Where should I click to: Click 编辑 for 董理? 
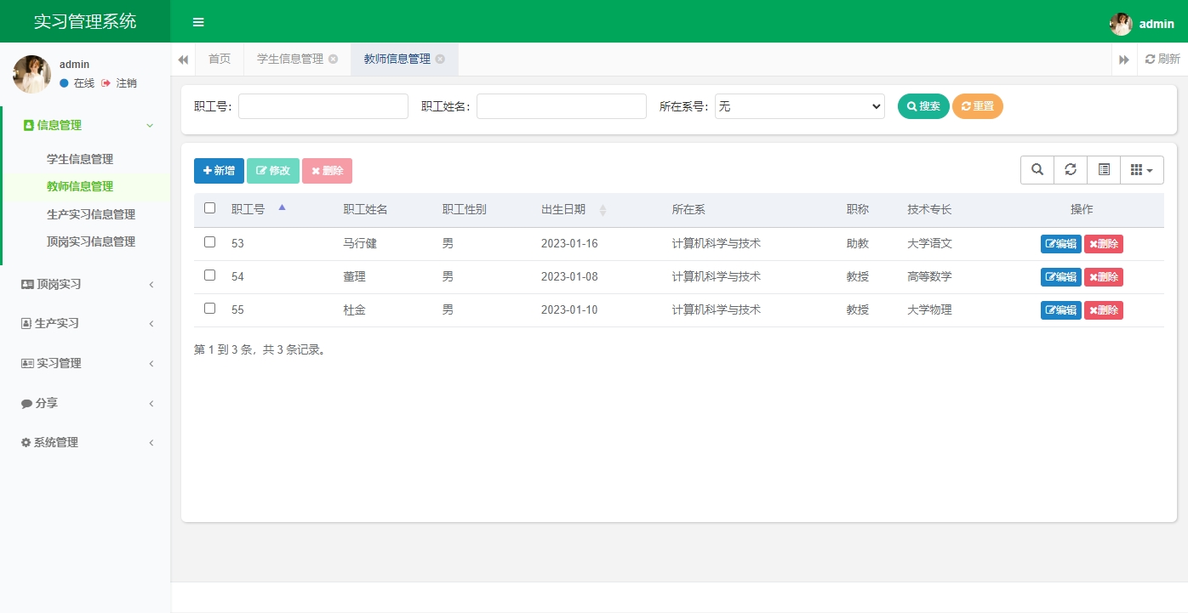click(x=1060, y=277)
